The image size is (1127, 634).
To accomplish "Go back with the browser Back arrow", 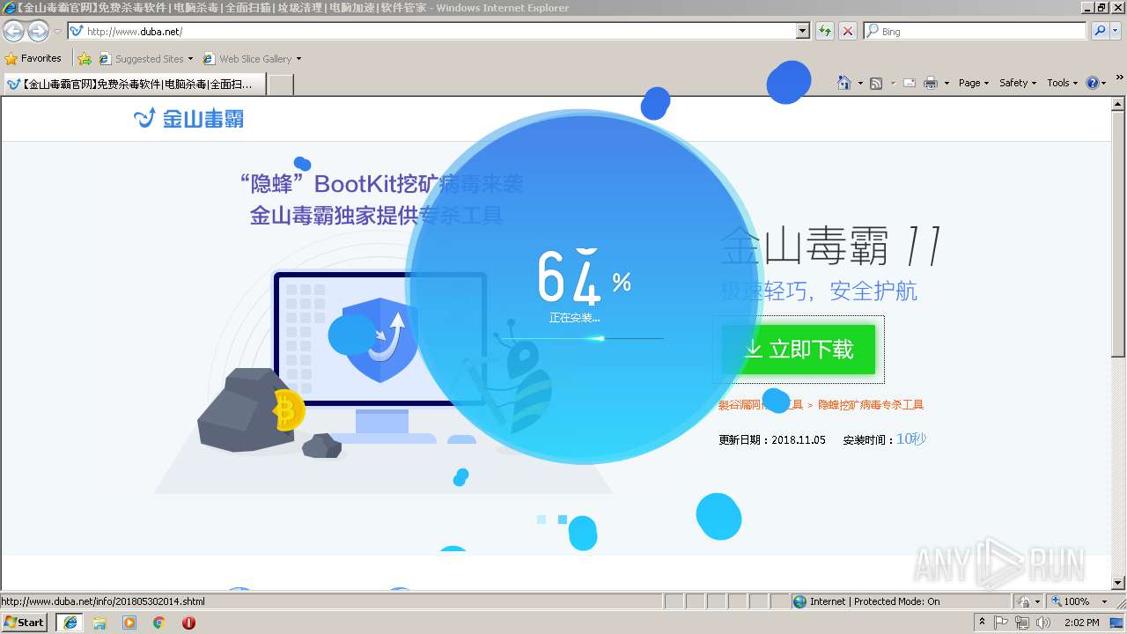I will pyautogui.click(x=13, y=32).
